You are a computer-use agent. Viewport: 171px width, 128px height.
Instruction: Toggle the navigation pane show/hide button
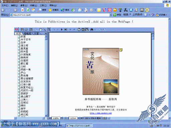[x=31, y=30]
